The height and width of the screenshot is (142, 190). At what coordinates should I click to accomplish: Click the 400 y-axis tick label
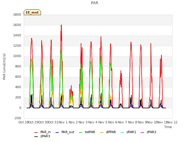(x=18, y=87)
